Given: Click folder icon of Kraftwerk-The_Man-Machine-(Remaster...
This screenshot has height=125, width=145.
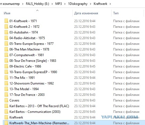Looking at the screenshot, I should pos(6,123).
